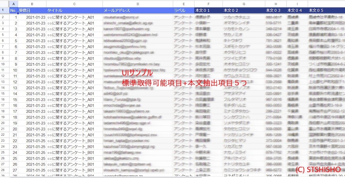345x178 pixels.
Task: Select column I header
Action: (x=297, y=4)
